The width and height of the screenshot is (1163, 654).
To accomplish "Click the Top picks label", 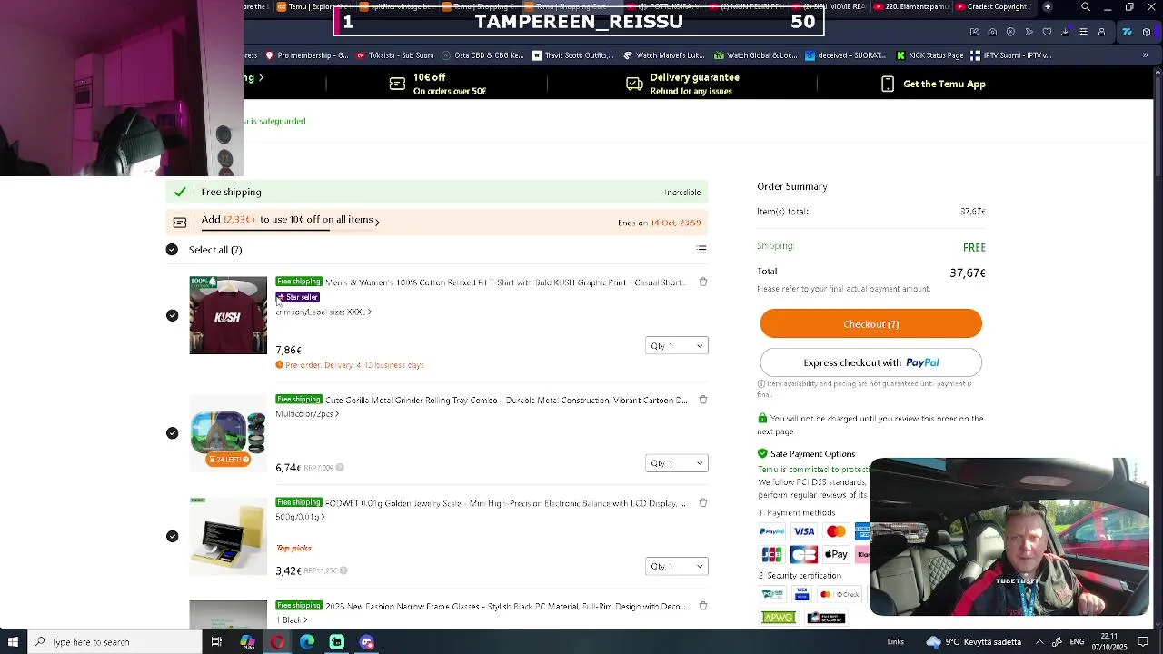I will tap(293, 548).
